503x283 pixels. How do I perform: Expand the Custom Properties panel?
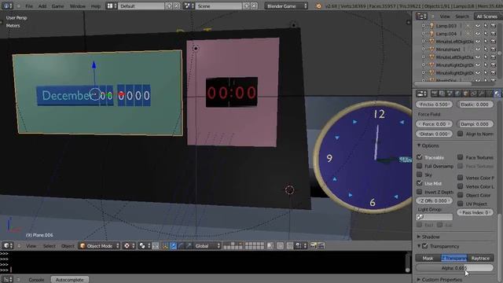[x=419, y=280]
